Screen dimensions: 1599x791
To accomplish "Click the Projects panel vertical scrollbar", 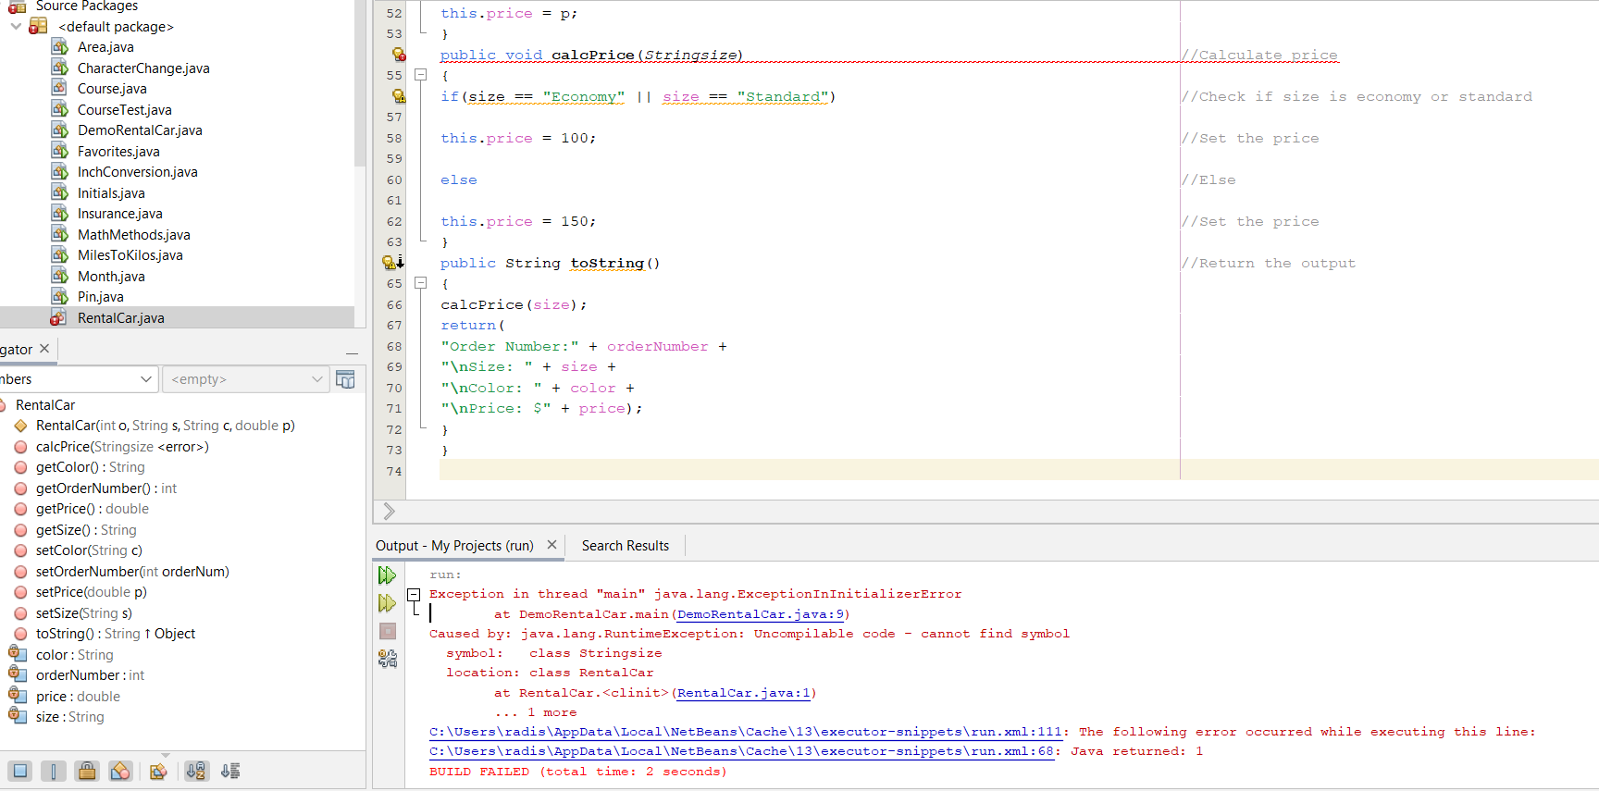I will coord(360,83).
